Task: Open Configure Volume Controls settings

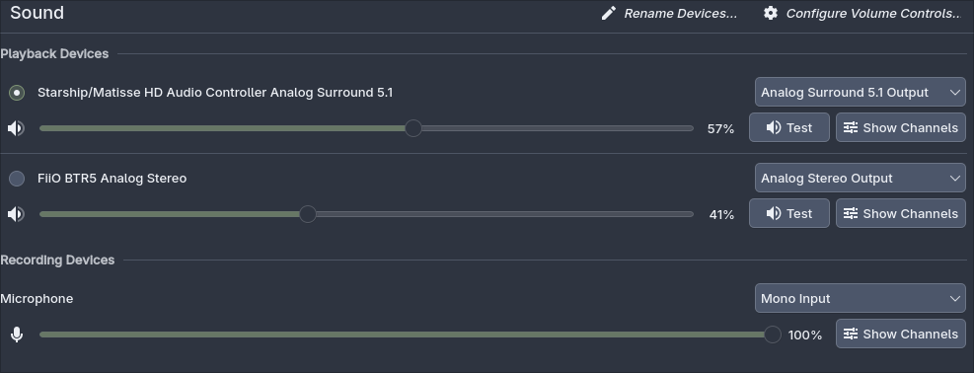Action: click(862, 13)
